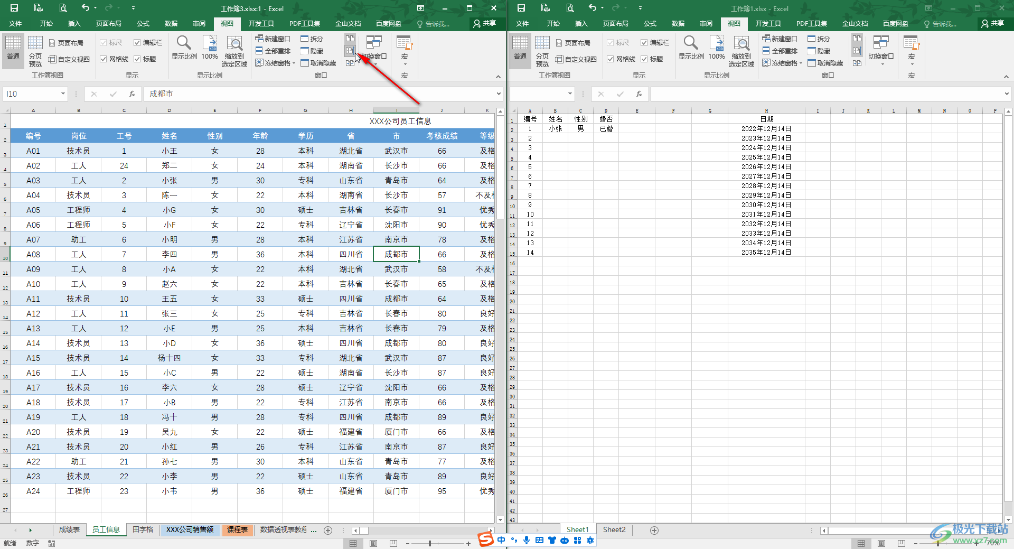
Task: Open 成绩表 sheet tab
Action: tap(69, 529)
